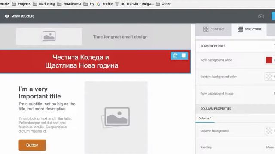Select the subtitle 'not as big' text

tap(47, 106)
